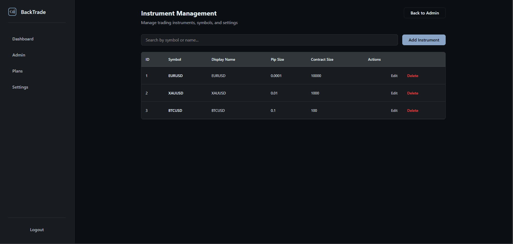Open the Dashboard page from sidebar
513x244 pixels.
point(23,39)
